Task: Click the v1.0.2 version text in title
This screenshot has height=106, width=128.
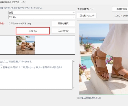Action: click(x=23, y=2)
